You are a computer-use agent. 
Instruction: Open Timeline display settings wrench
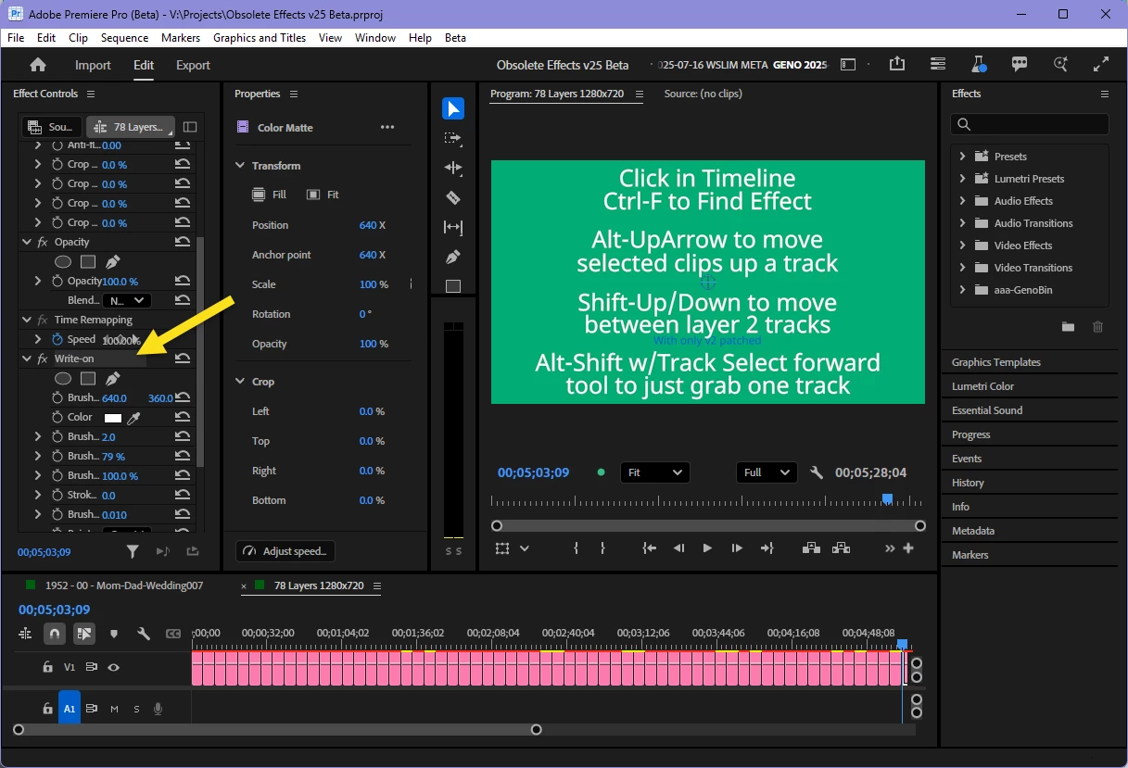144,634
